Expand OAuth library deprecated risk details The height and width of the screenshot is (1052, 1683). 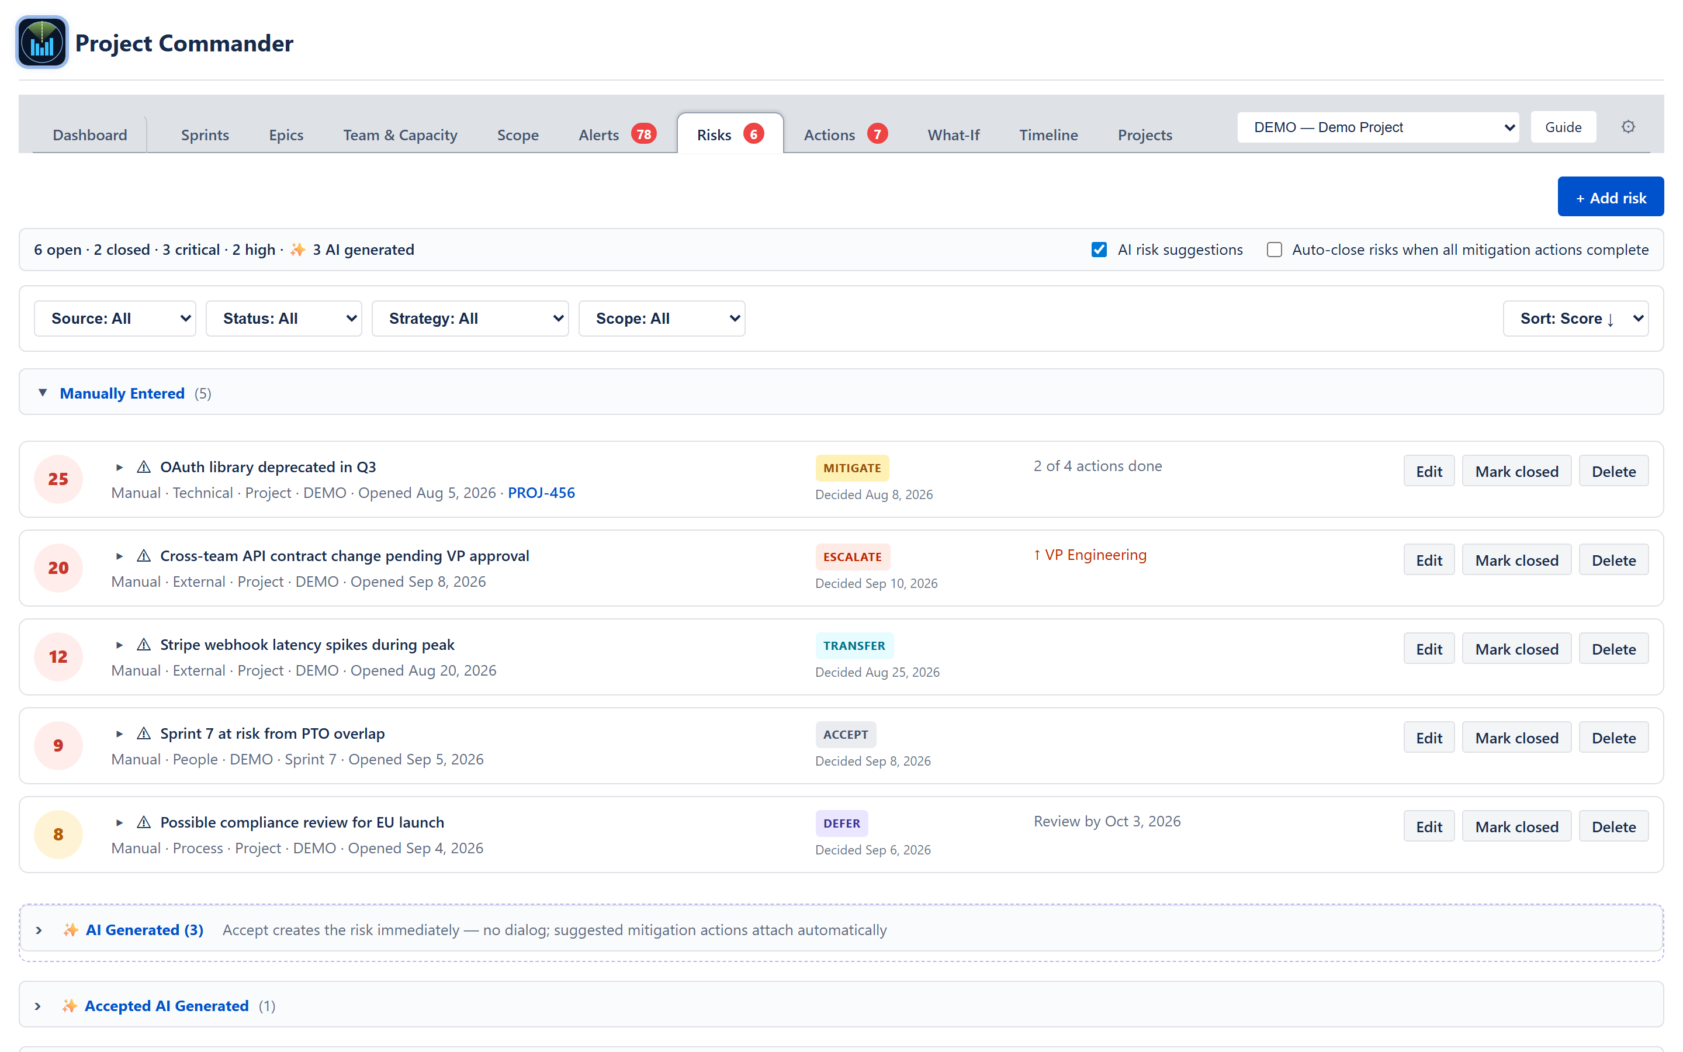click(119, 468)
